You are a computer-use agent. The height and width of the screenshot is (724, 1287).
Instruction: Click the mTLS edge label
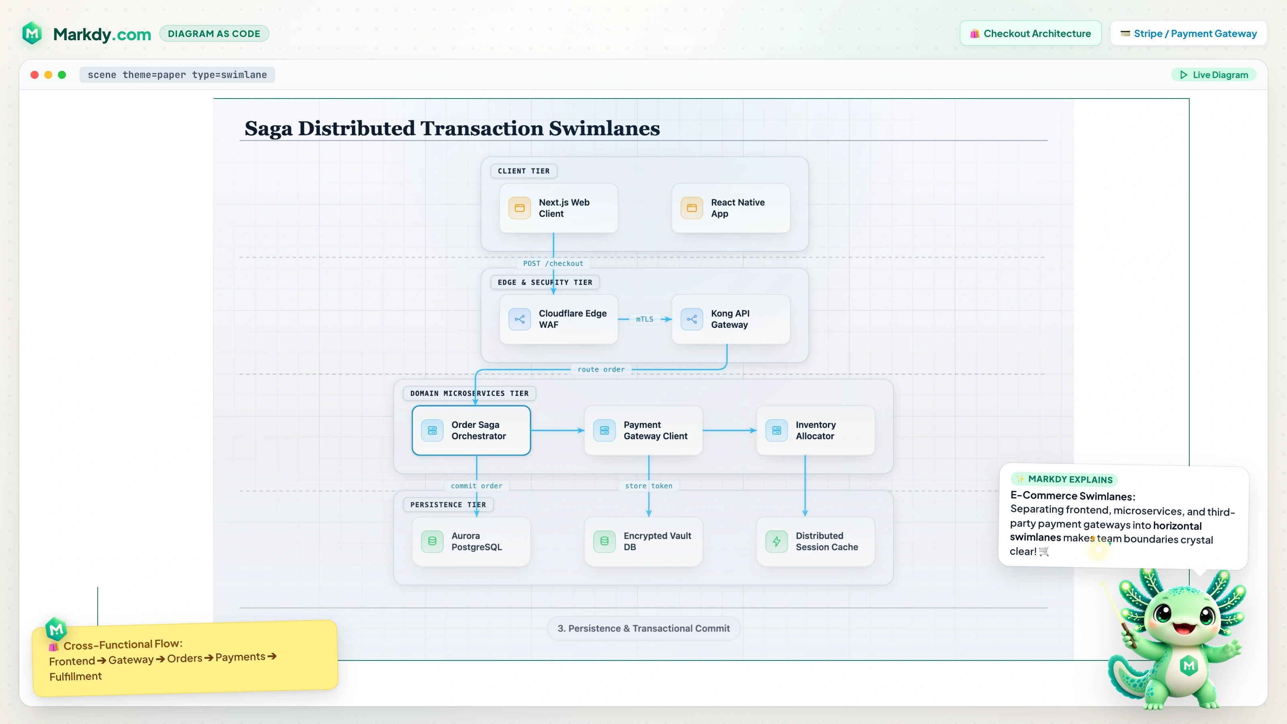[644, 319]
